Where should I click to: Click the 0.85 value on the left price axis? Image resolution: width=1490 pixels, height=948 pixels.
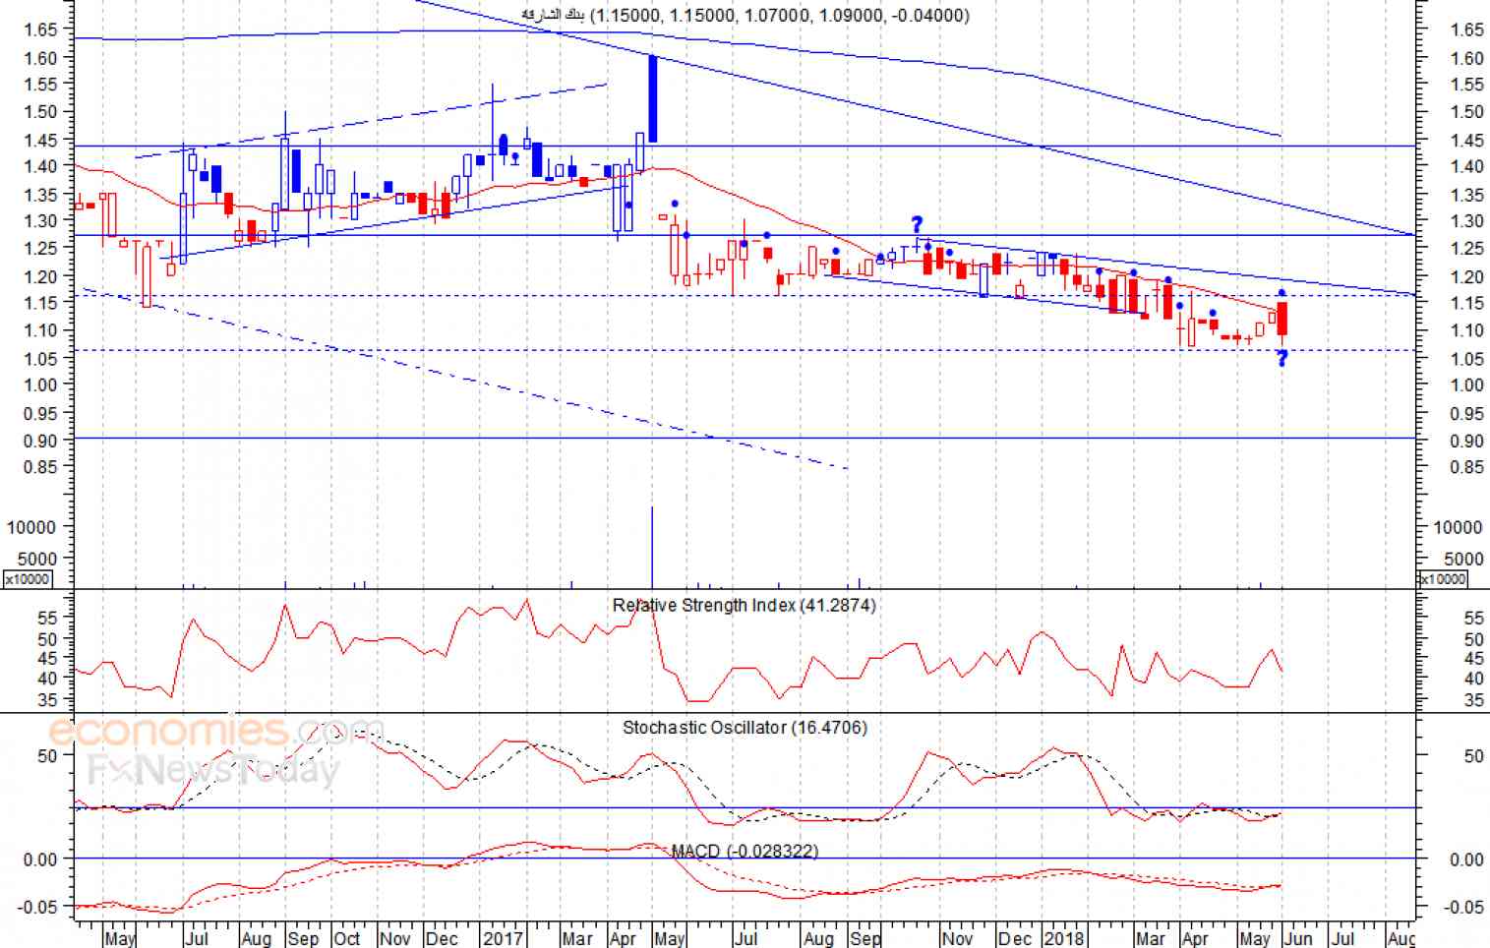41,467
